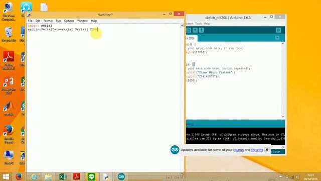Click Arduino code editor scroll down arrow
The height and width of the screenshot is (181, 321).
pos(283,117)
